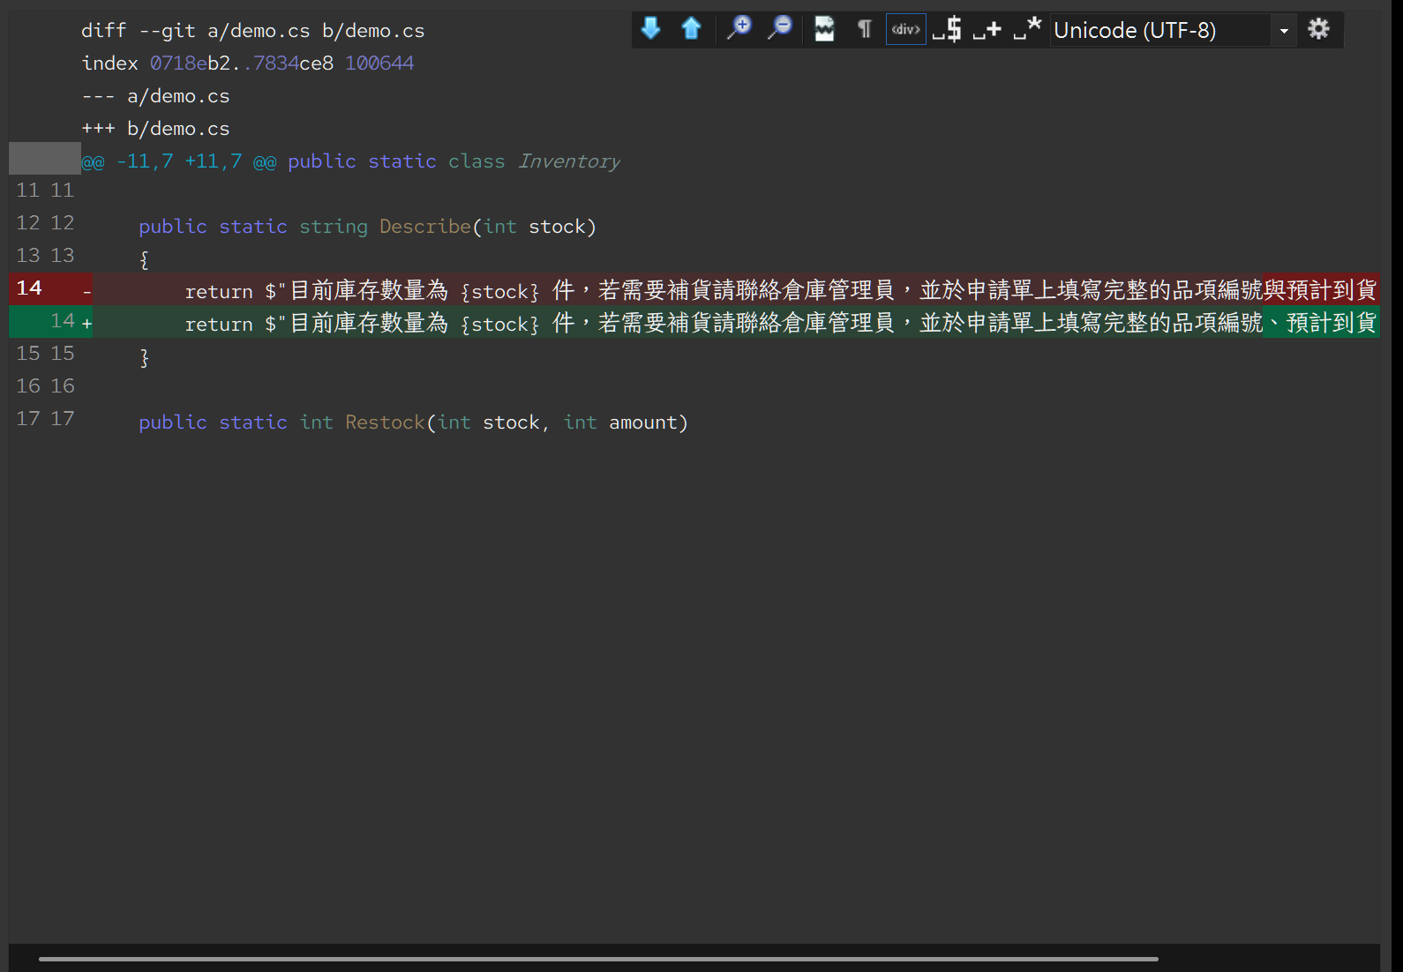This screenshot has height=972, width=1403.
Task: Click the added 'return' statement text
Action: click(219, 324)
